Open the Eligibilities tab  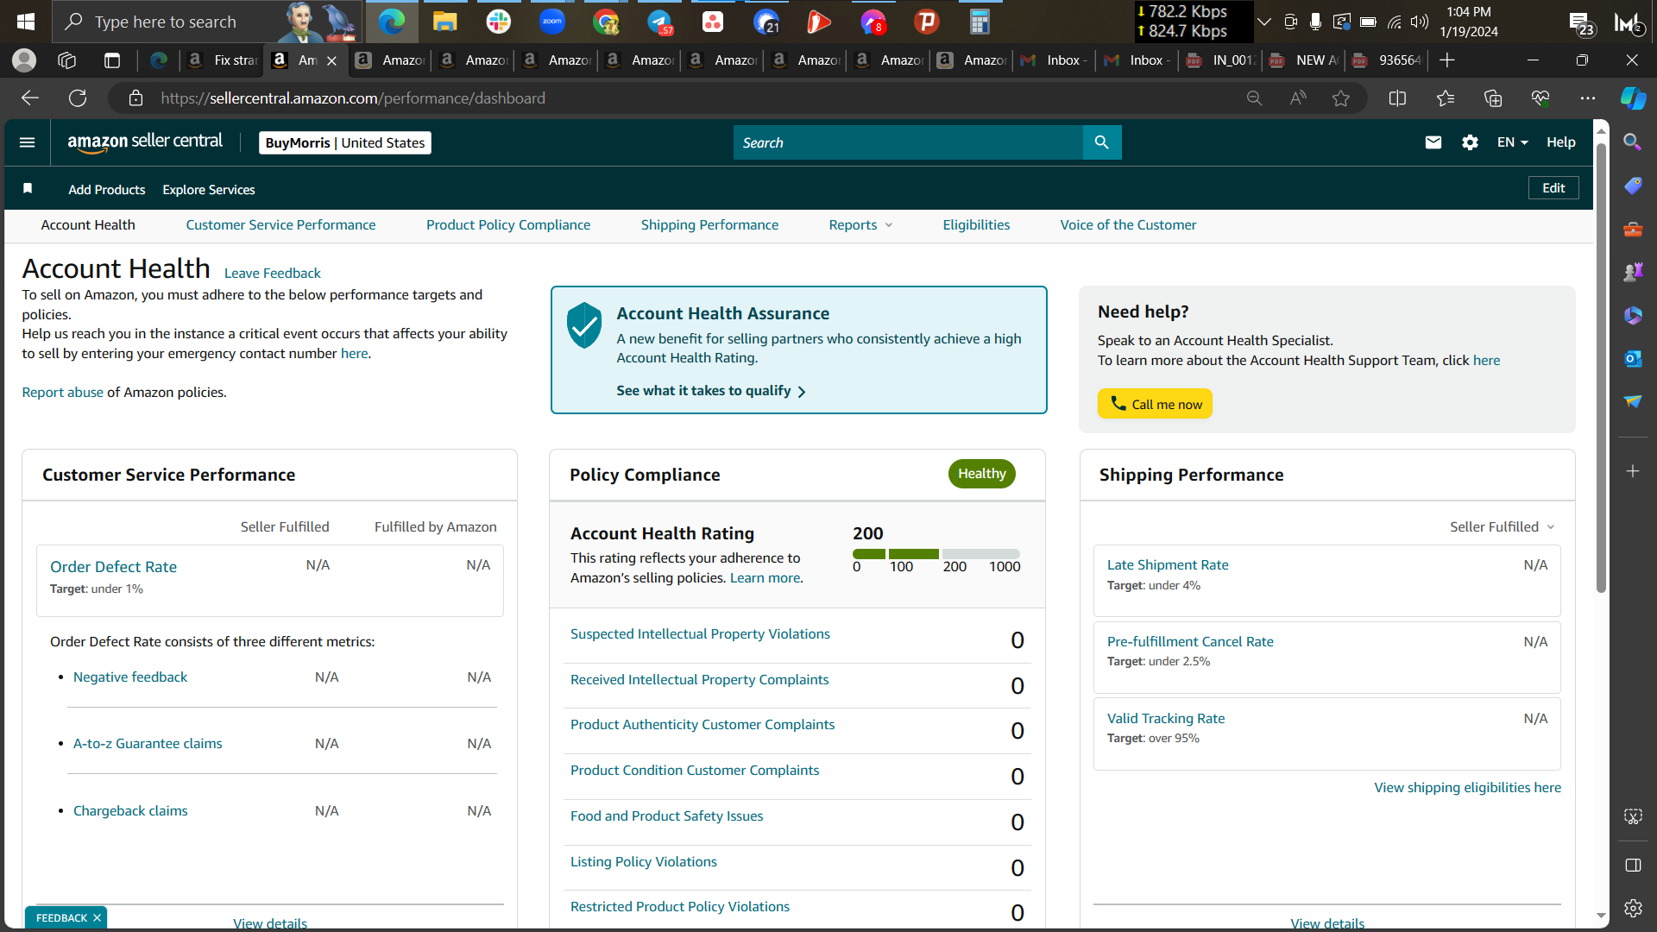[x=976, y=225]
